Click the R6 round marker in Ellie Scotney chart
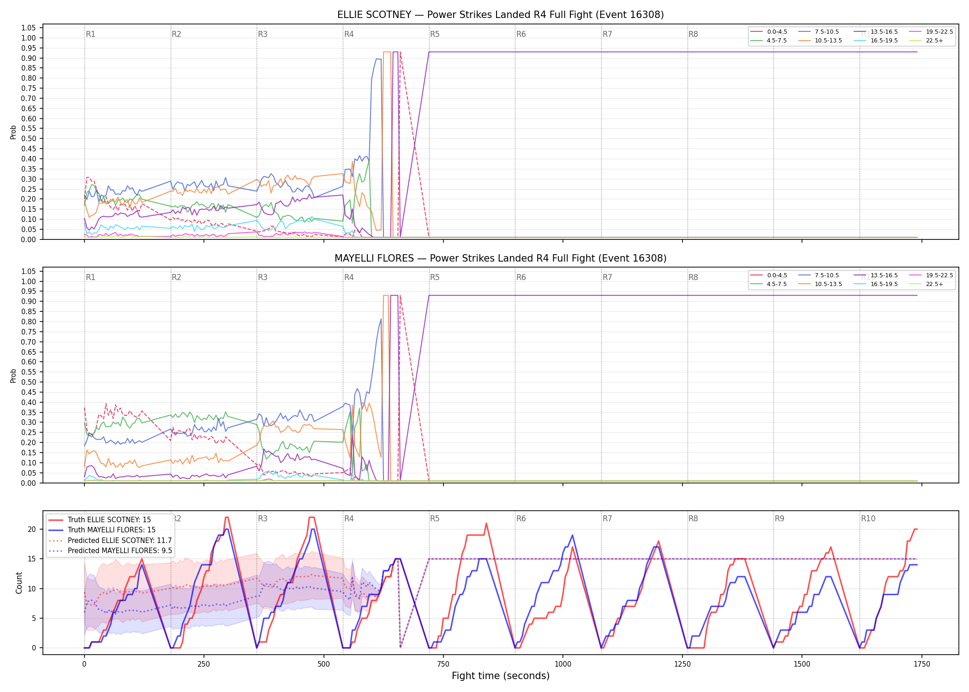The width and height of the screenshot is (969, 692). point(521,34)
